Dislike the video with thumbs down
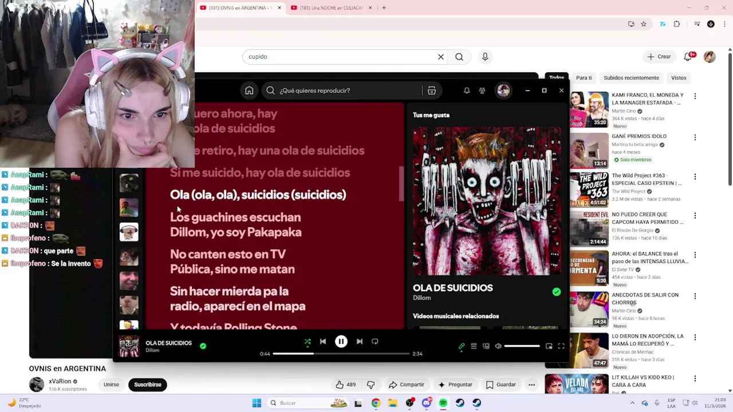This screenshot has height=412, width=733. [x=371, y=385]
